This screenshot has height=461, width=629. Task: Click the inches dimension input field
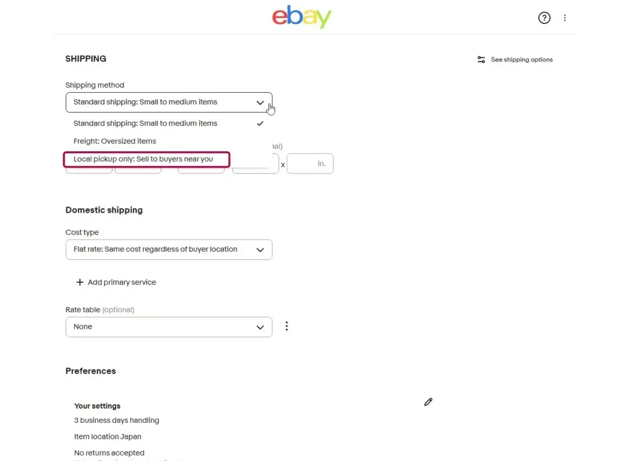pos(310,164)
